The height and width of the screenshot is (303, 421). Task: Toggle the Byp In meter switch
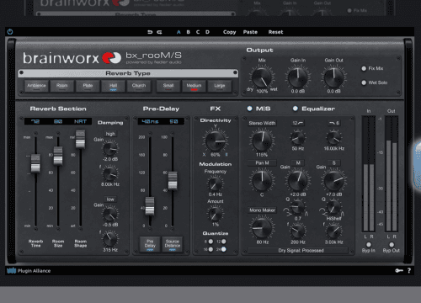[x=369, y=244]
